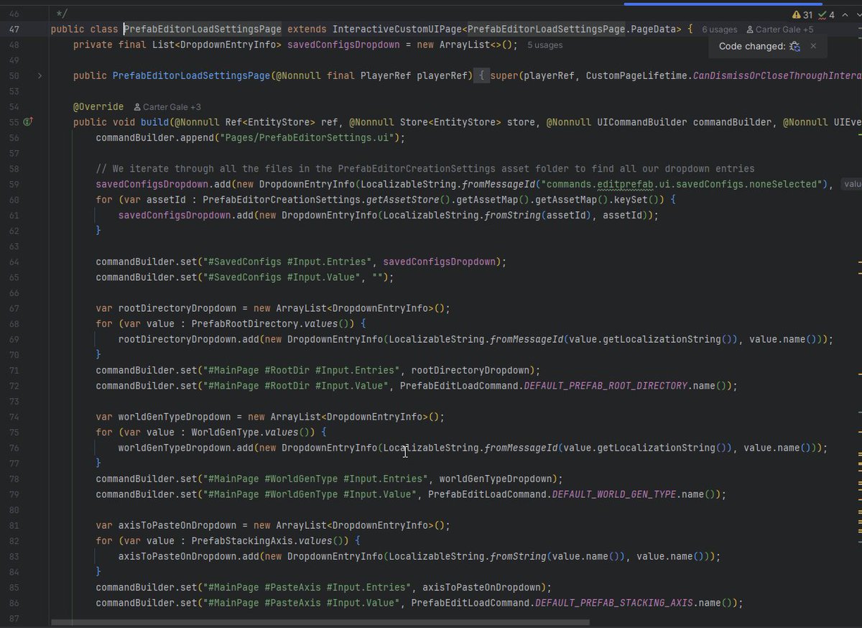
Task: Show authors via Carter Gale +5 inlay
Action: [x=780, y=29]
